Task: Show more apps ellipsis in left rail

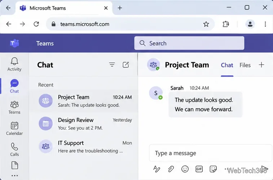Action: pos(15,176)
